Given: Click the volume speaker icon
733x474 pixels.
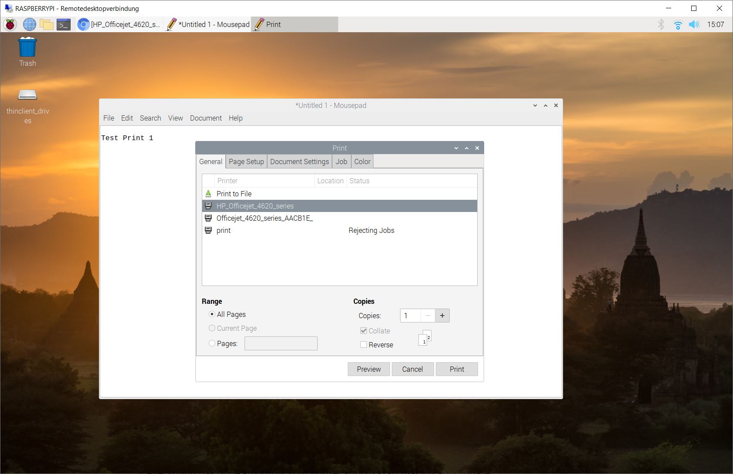Looking at the screenshot, I should point(694,24).
